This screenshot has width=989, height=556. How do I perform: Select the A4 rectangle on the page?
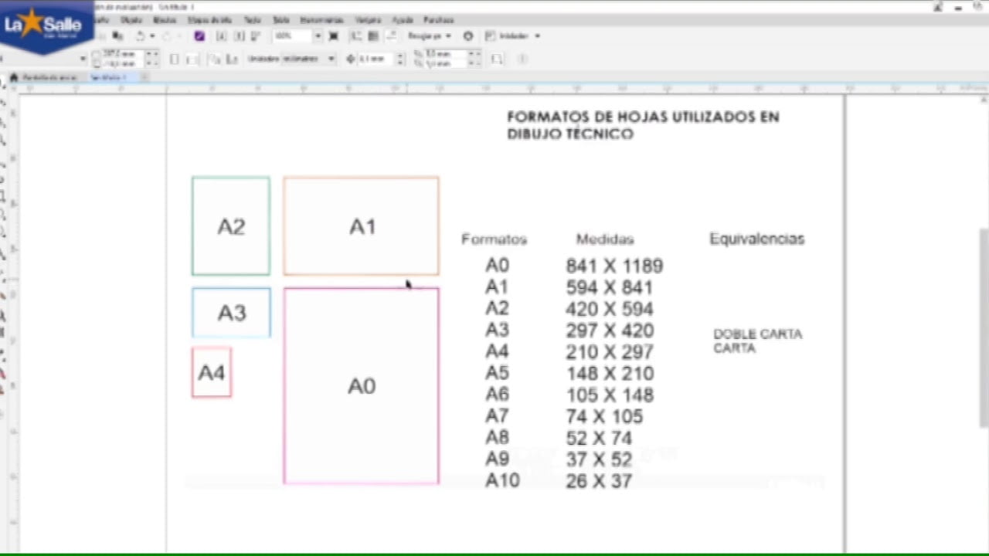pos(212,372)
